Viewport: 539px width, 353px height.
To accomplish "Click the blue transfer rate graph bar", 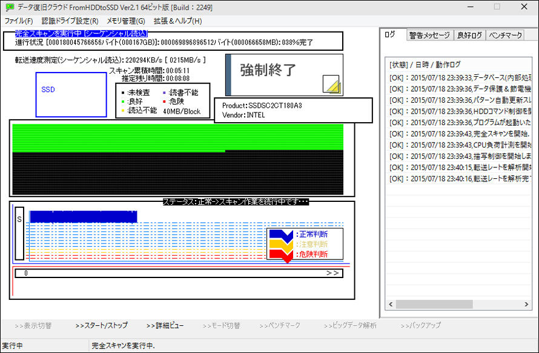I will pyautogui.click(x=83, y=217).
